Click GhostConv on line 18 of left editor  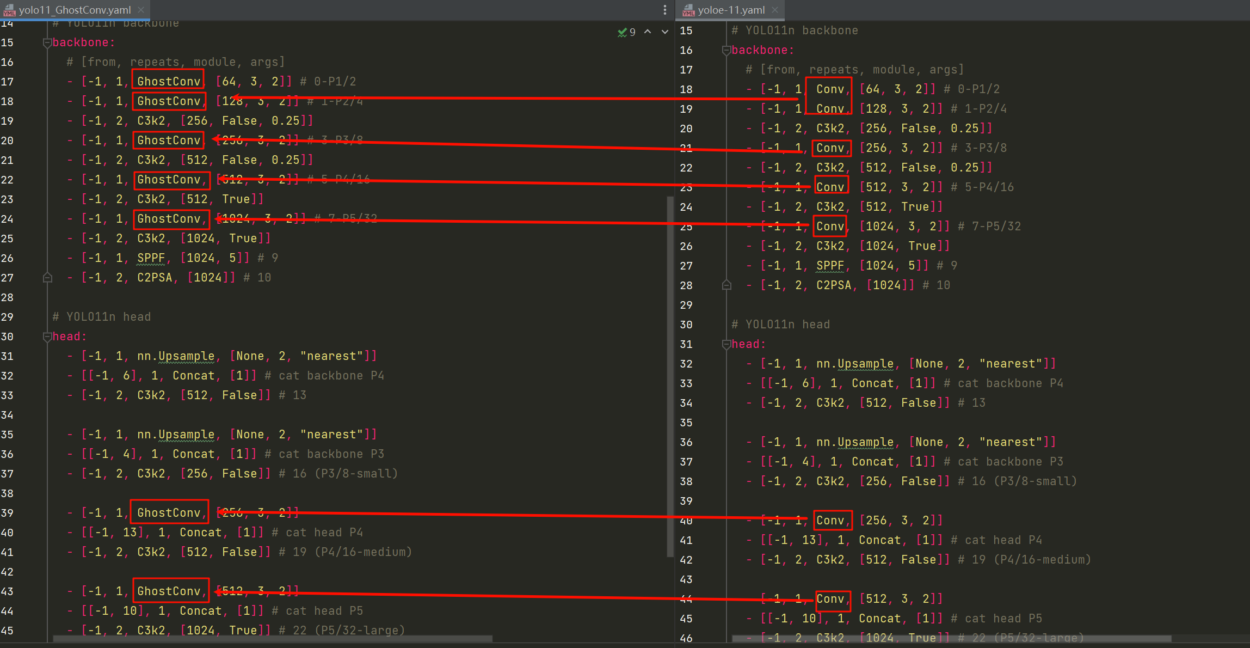click(169, 101)
